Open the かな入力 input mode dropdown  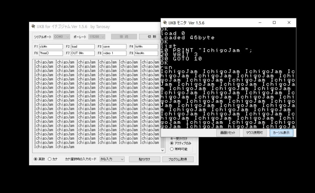click(112, 159)
